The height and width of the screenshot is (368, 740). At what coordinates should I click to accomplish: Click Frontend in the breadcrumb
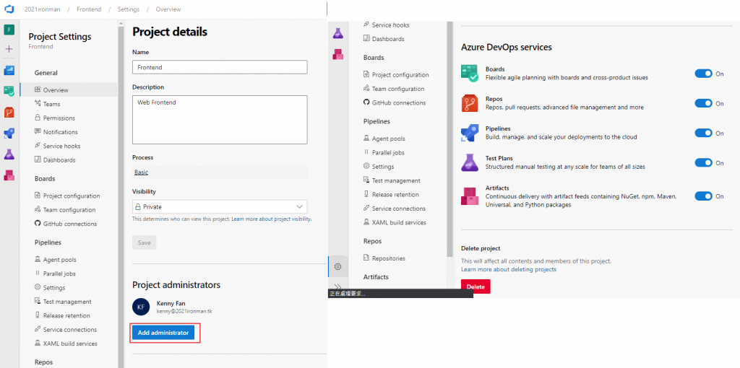point(89,9)
